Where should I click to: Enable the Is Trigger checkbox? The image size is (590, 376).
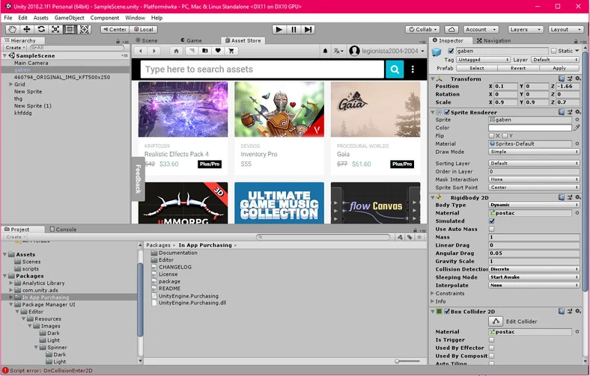(492, 339)
